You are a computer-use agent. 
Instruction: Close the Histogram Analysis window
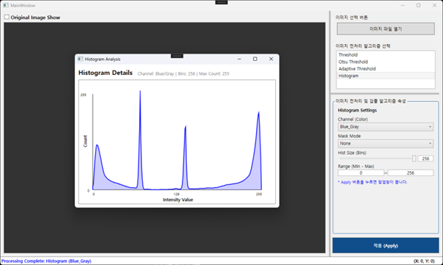(x=272, y=59)
